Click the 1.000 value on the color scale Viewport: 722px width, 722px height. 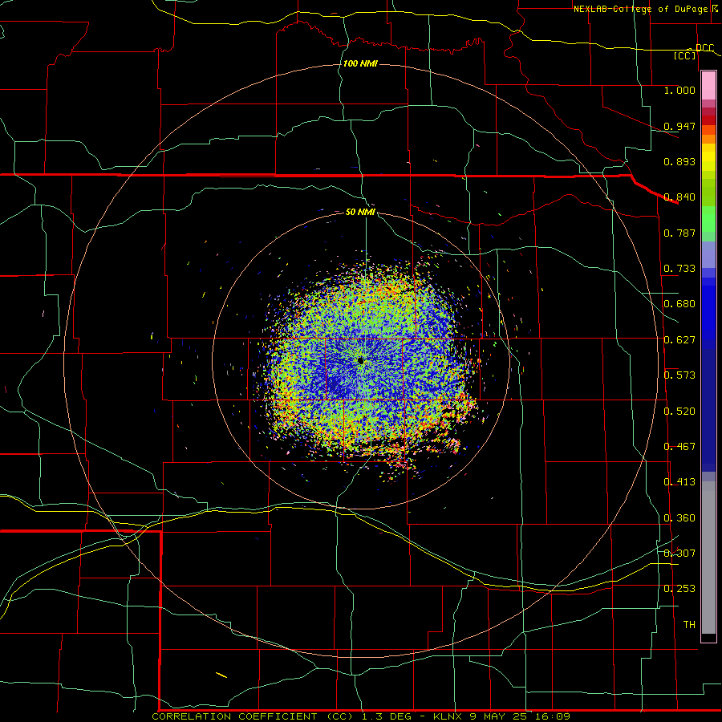coord(679,90)
